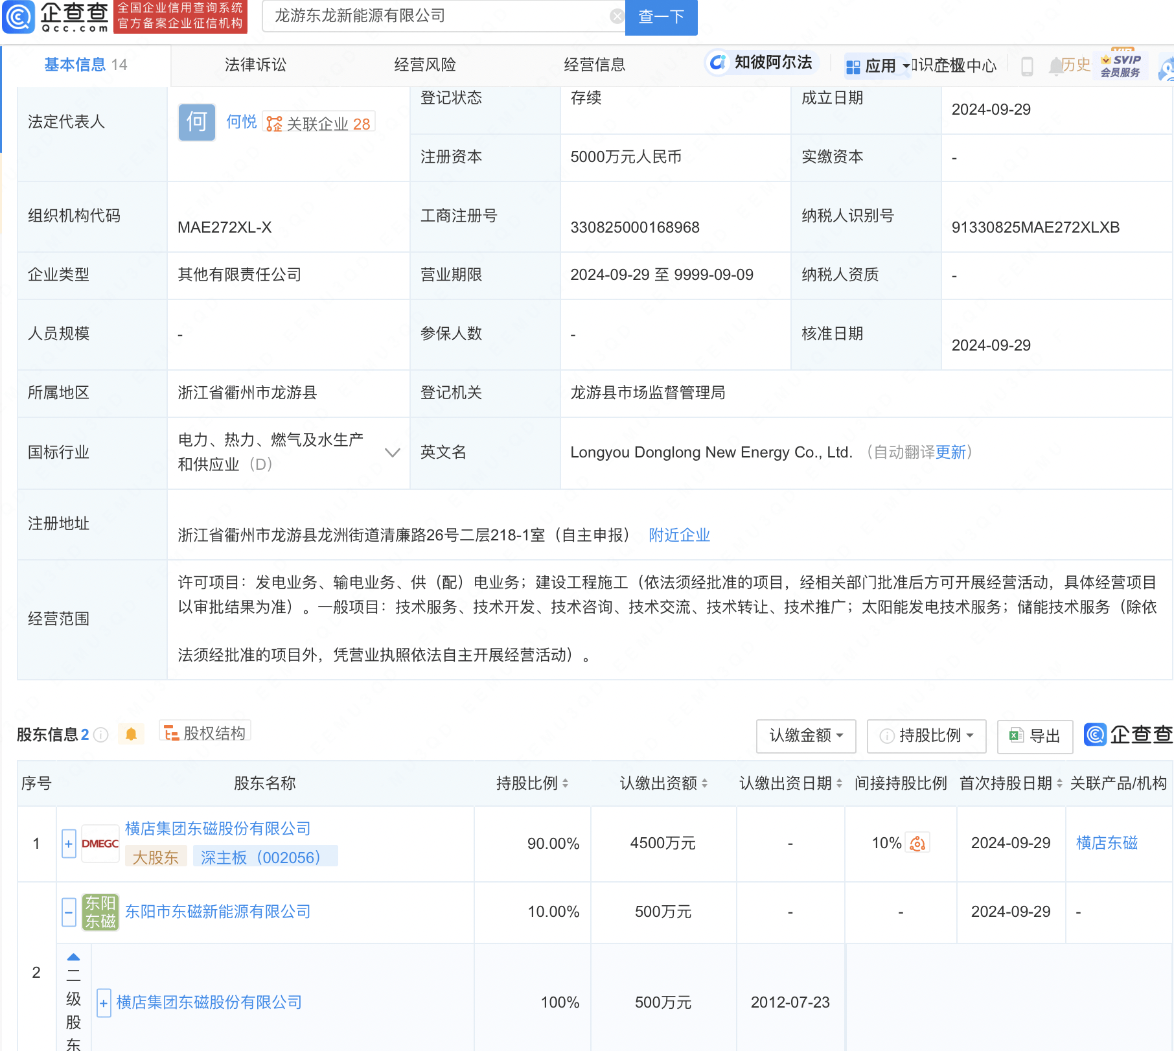Collapse row 2 shareholder with minus icon
The width and height of the screenshot is (1174, 1051).
click(x=69, y=912)
